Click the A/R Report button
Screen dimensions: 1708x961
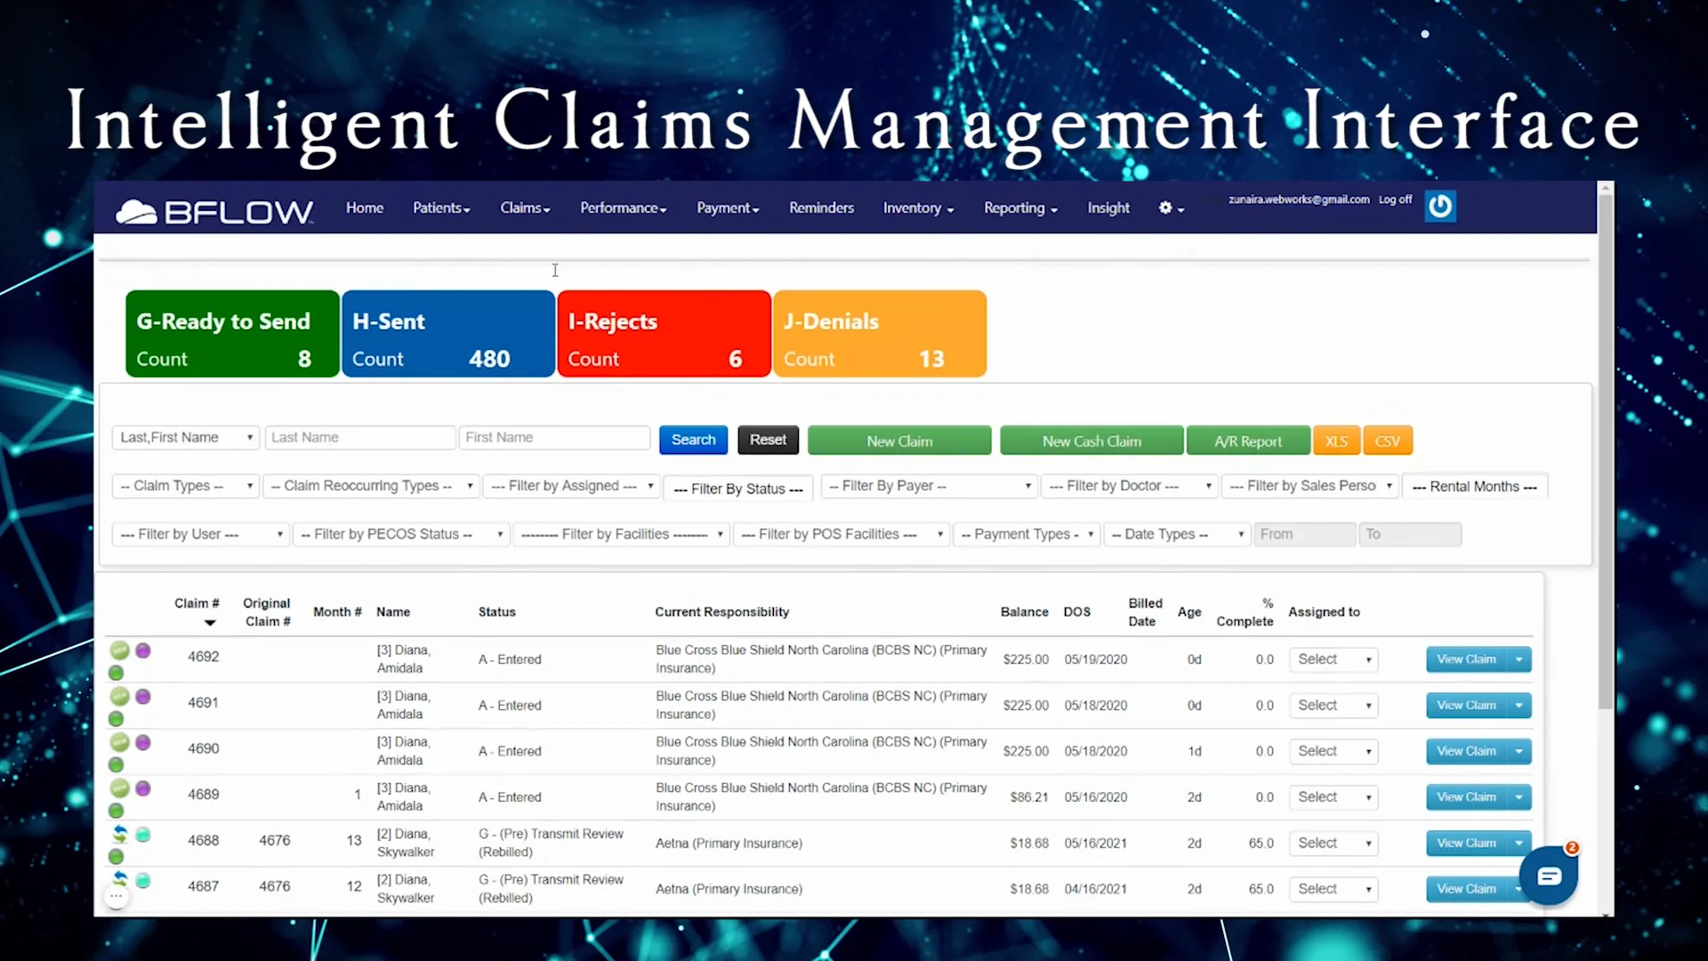click(x=1248, y=440)
